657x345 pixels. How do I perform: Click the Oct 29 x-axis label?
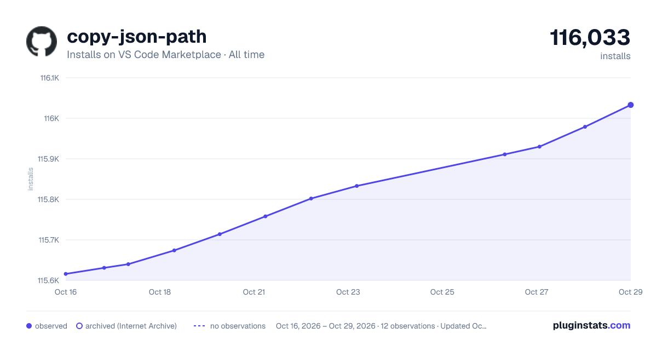pyautogui.click(x=631, y=292)
